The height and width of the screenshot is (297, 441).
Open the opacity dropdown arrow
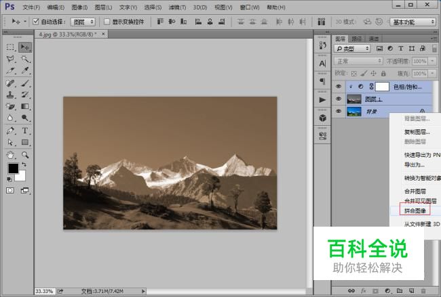pos(433,61)
